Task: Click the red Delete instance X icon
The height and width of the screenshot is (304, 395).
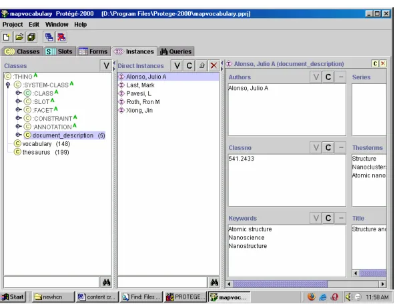Action: tap(214, 66)
